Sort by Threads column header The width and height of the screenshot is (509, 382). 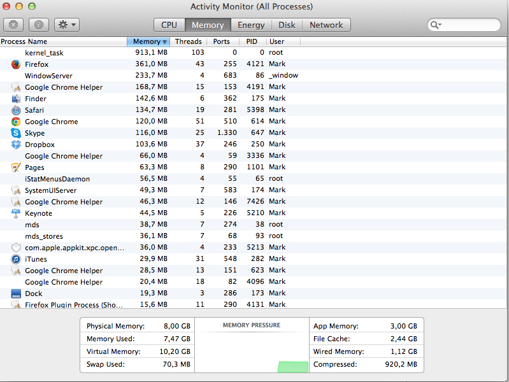pos(189,41)
